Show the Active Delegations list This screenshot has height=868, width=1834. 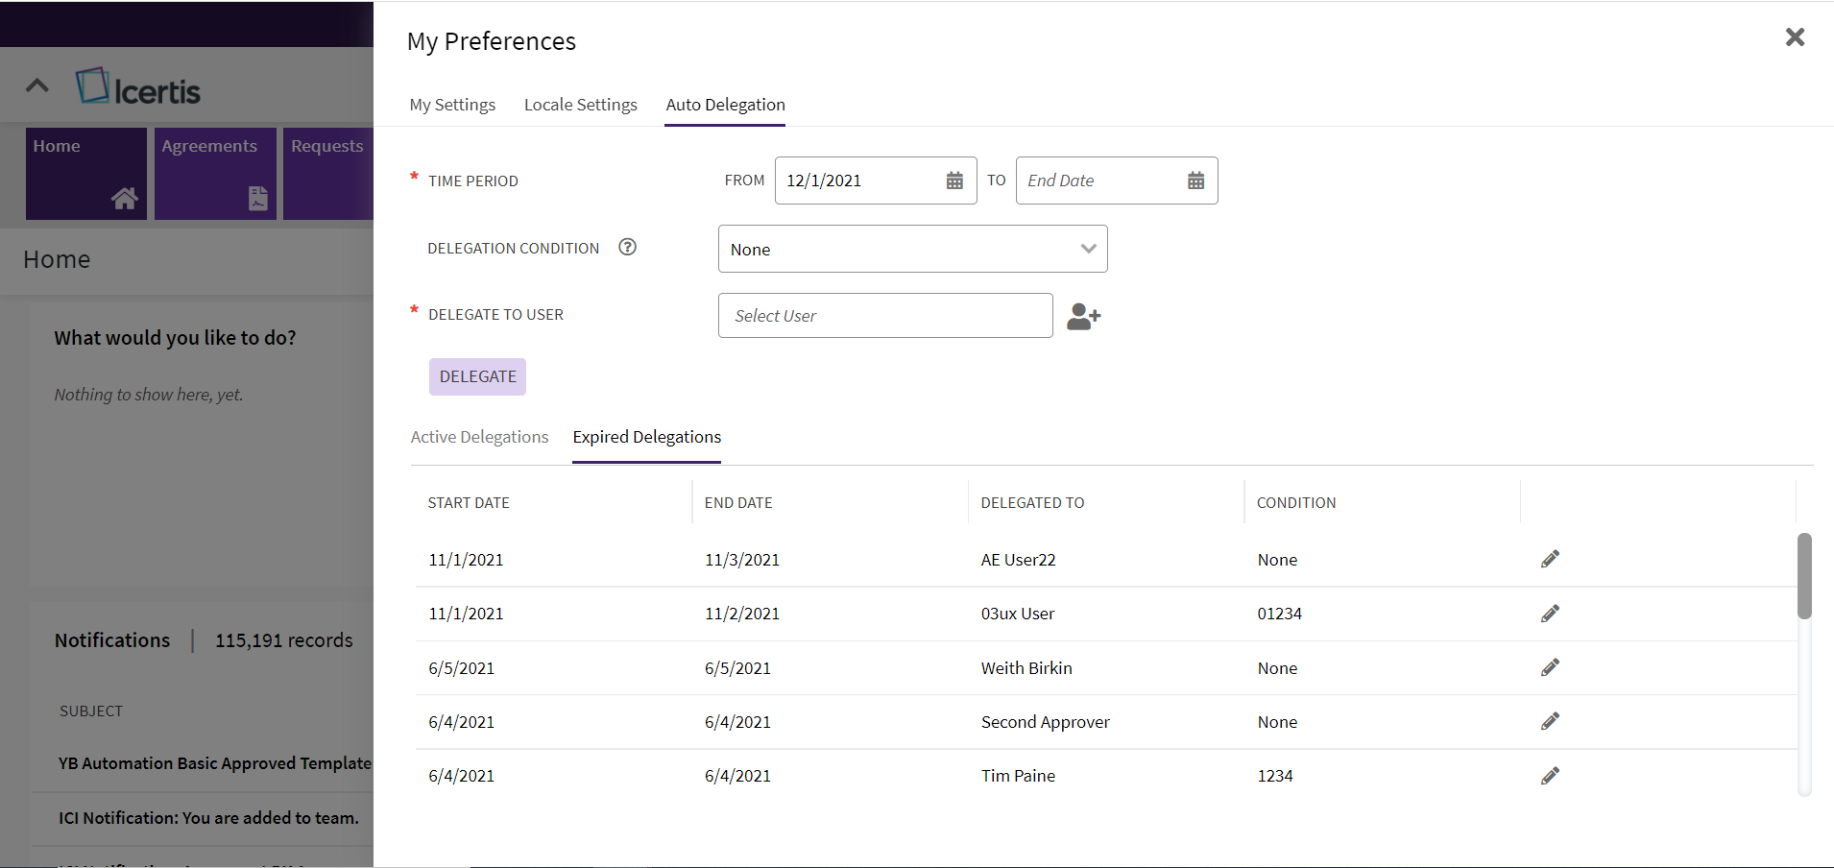pos(479,437)
